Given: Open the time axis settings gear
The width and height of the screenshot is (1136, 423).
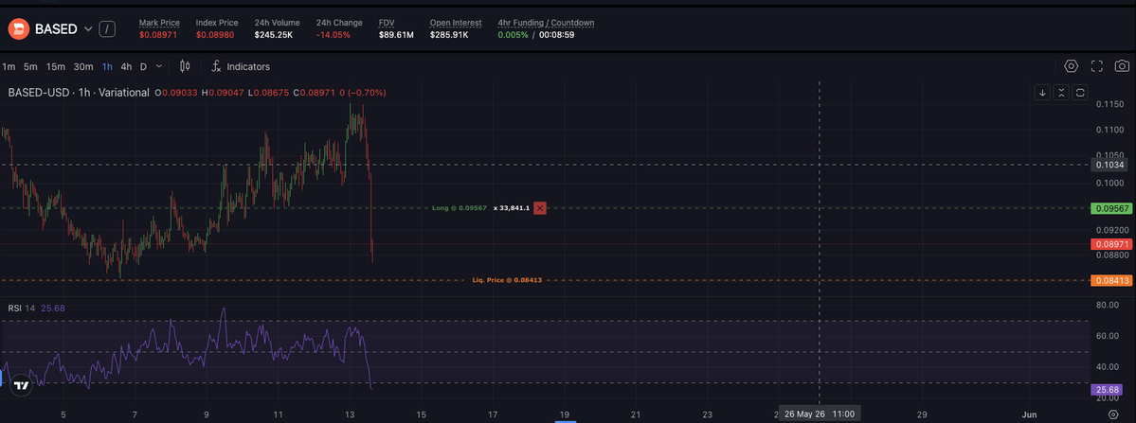Looking at the screenshot, I should coord(1113,415).
